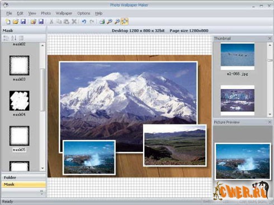
Task: Click the New document toolbar icon
Action: (8, 22)
